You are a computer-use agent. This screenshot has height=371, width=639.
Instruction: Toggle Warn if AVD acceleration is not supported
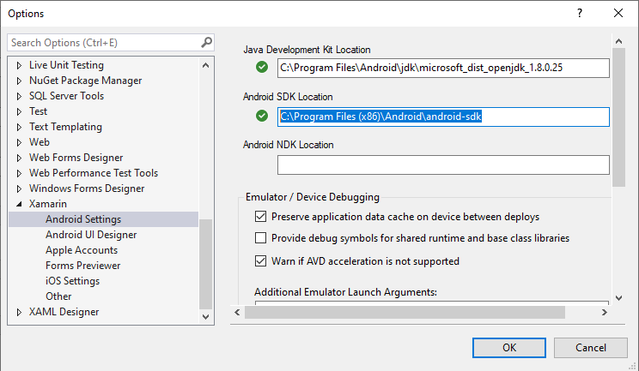point(260,260)
